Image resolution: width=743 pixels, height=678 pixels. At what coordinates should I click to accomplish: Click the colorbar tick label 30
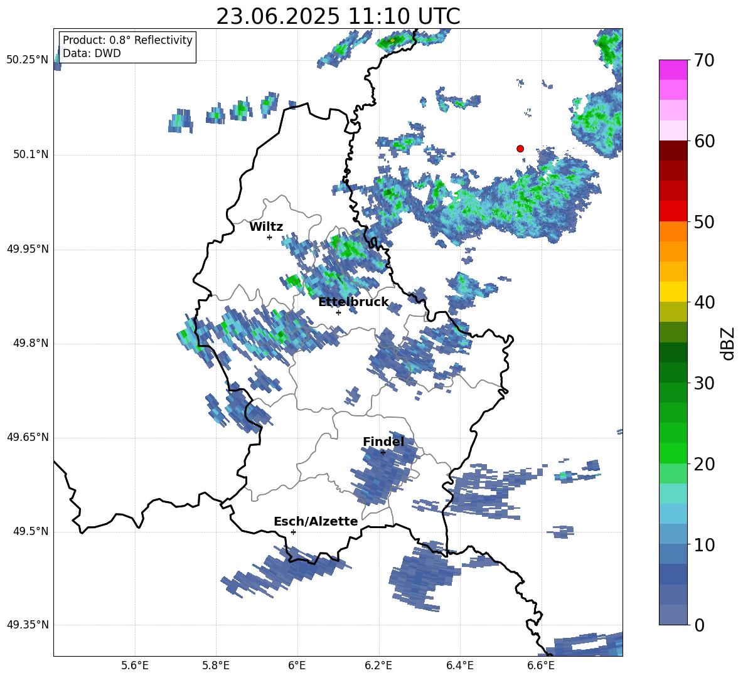(704, 383)
